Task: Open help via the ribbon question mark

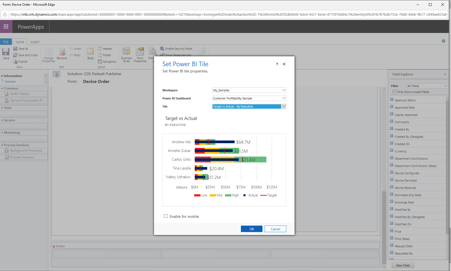Action: [x=443, y=41]
